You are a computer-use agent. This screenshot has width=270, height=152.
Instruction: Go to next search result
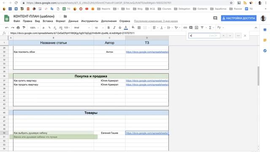pyautogui.click(x=230, y=35)
